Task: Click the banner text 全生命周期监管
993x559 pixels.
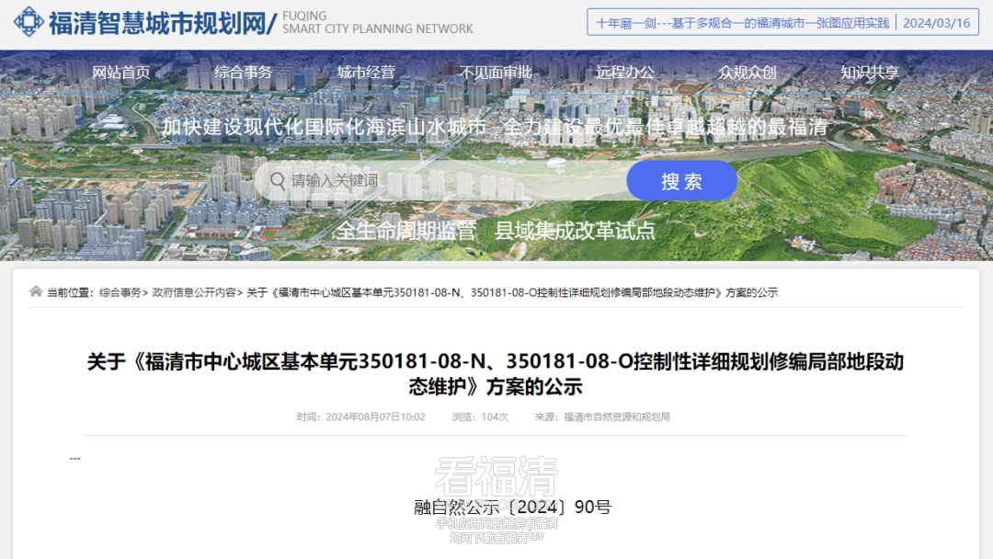Action: pyautogui.click(x=405, y=231)
